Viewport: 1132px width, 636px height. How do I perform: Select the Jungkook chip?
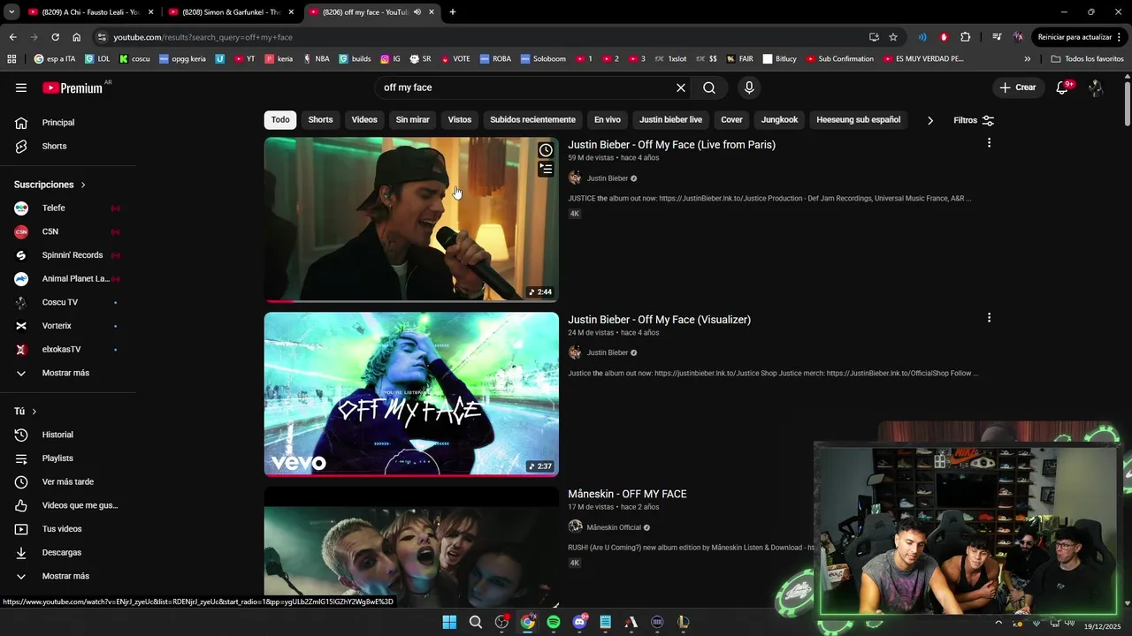pyautogui.click(x=779, y=119)
